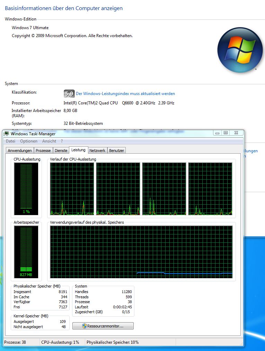The width and height of the screenshot is (265, 351).
Task: Click the Windows 7 logo orb
Action: [x=240, y=50]
